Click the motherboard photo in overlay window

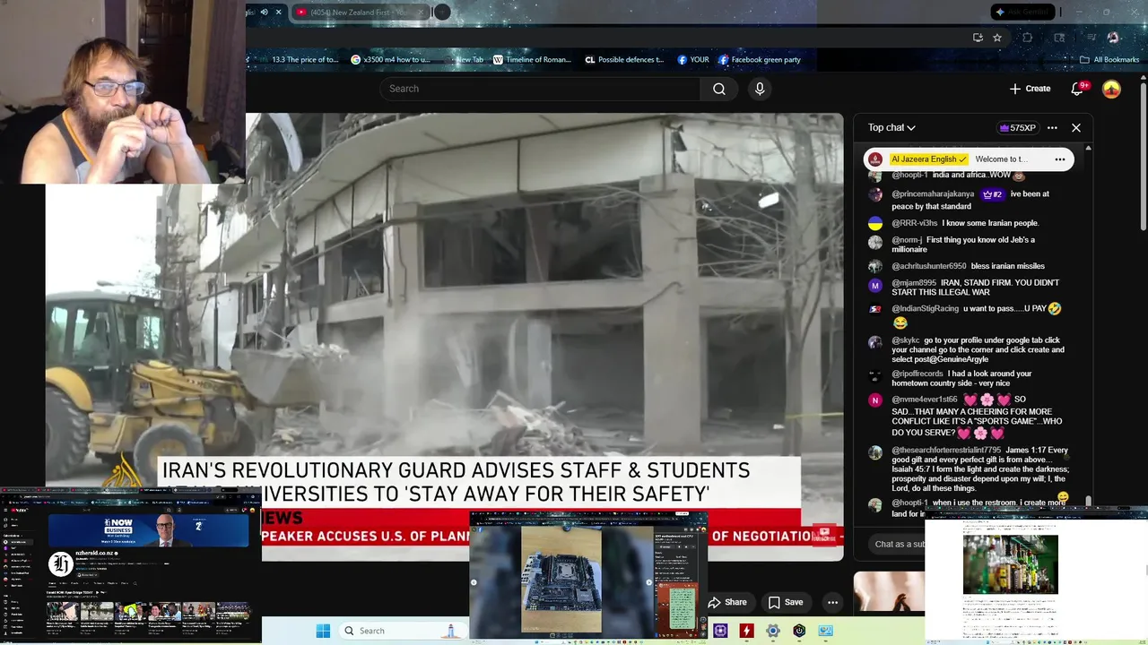pos(561,580)
